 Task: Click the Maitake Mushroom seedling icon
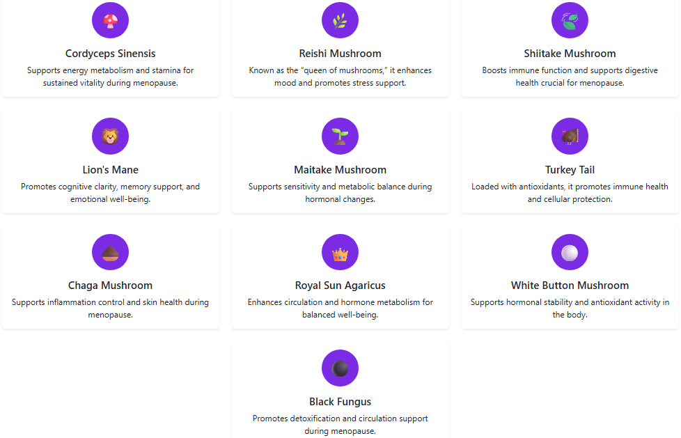click(x=340, y=136)
